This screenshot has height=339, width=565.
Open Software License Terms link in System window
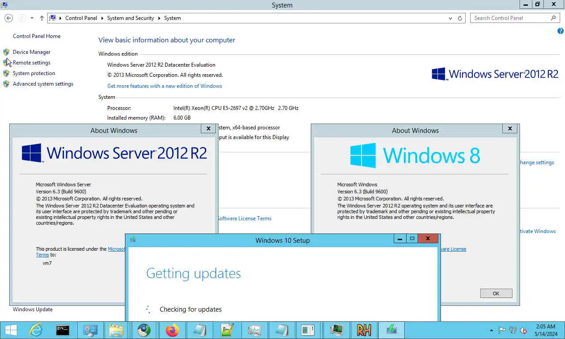[x=244, y=218]
